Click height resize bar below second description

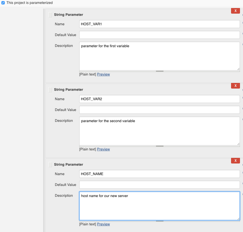[x=160, y=146]
